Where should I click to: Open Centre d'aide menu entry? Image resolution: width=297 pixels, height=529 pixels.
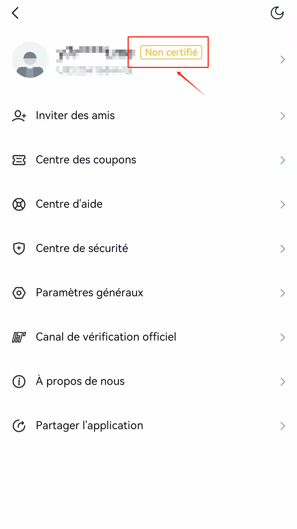pos(148,204)
